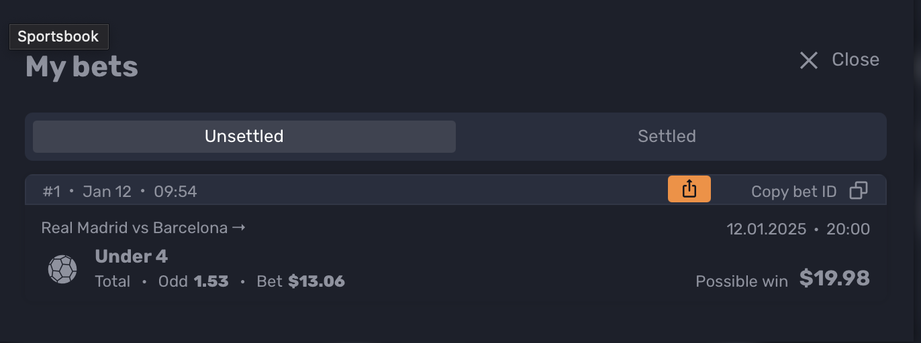Click the bet number #1 header text

tap(52, 192)
